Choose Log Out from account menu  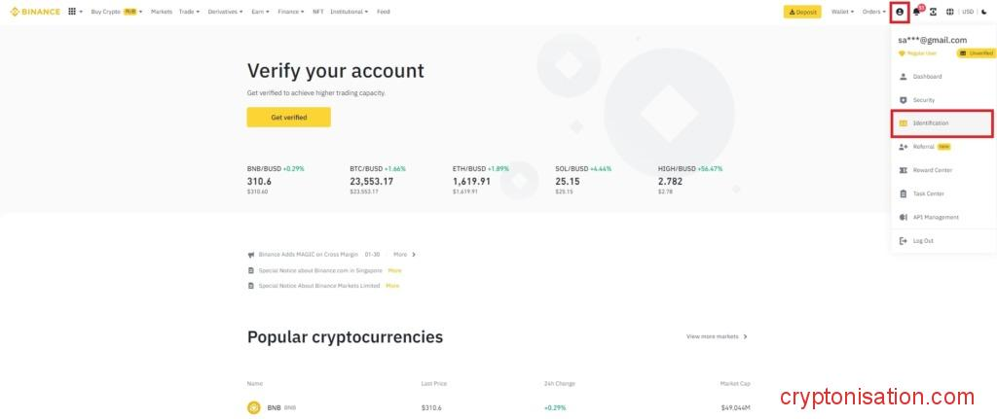[x=923, y=240]
